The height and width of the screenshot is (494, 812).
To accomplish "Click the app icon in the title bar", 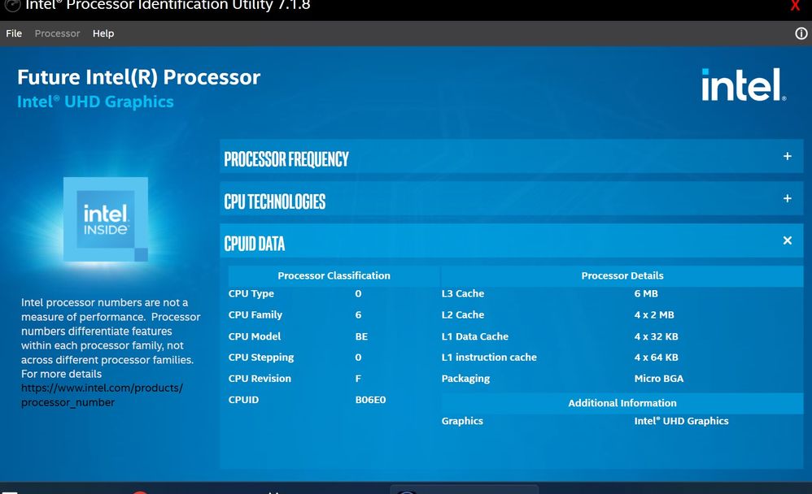I will click(11, 5).
